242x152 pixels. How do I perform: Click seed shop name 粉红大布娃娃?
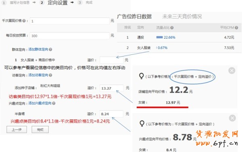tap(50, 85)
